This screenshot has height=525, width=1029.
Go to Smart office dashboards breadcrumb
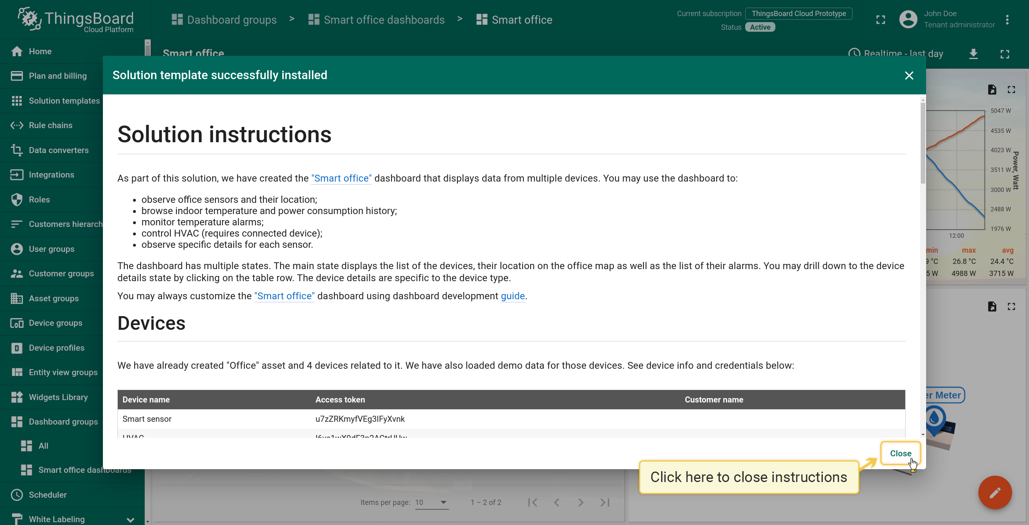tap(376, 20)
